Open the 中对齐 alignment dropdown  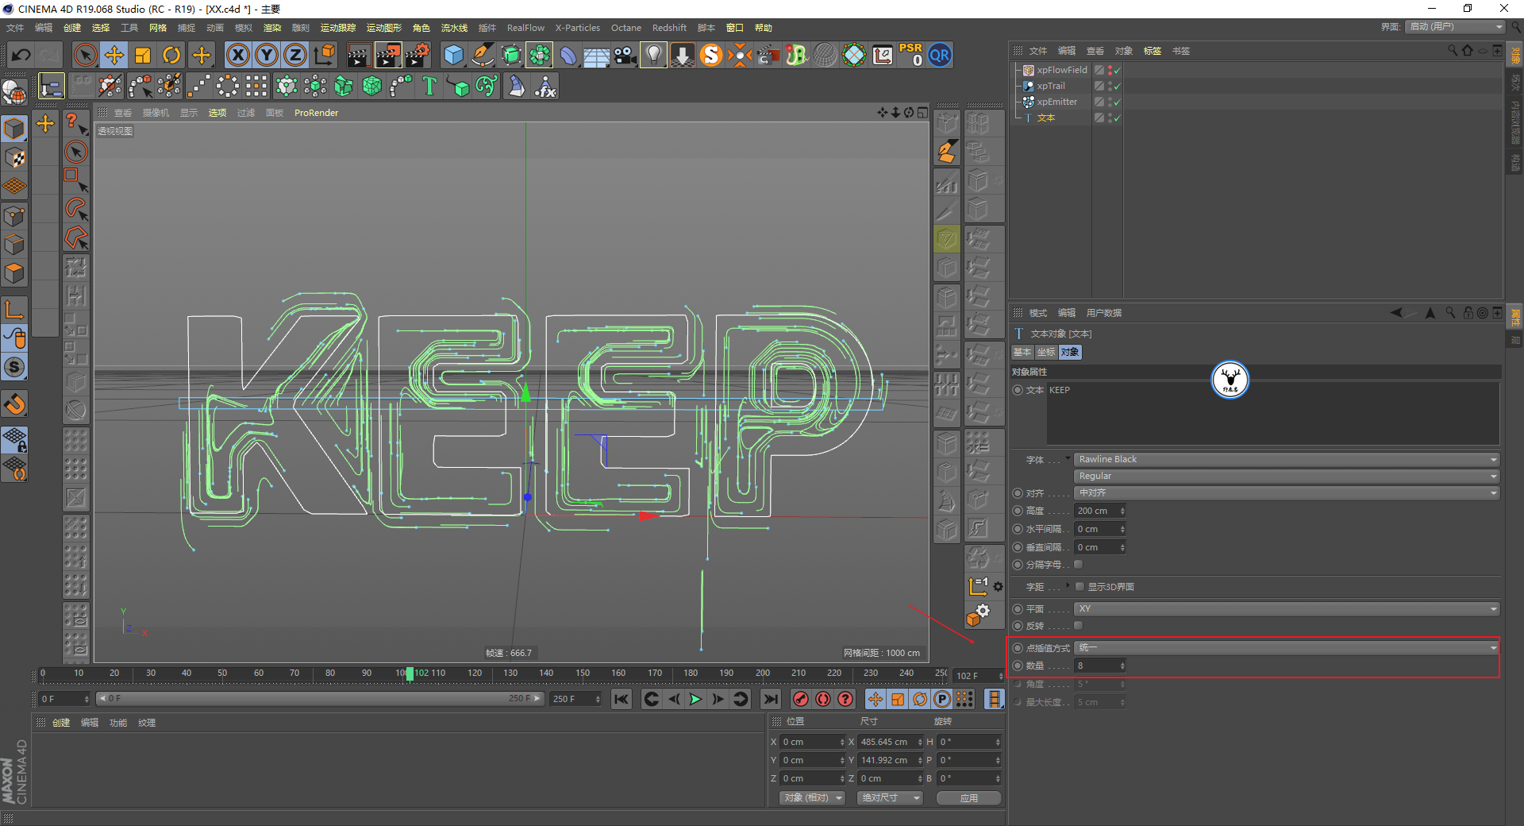1286,492
